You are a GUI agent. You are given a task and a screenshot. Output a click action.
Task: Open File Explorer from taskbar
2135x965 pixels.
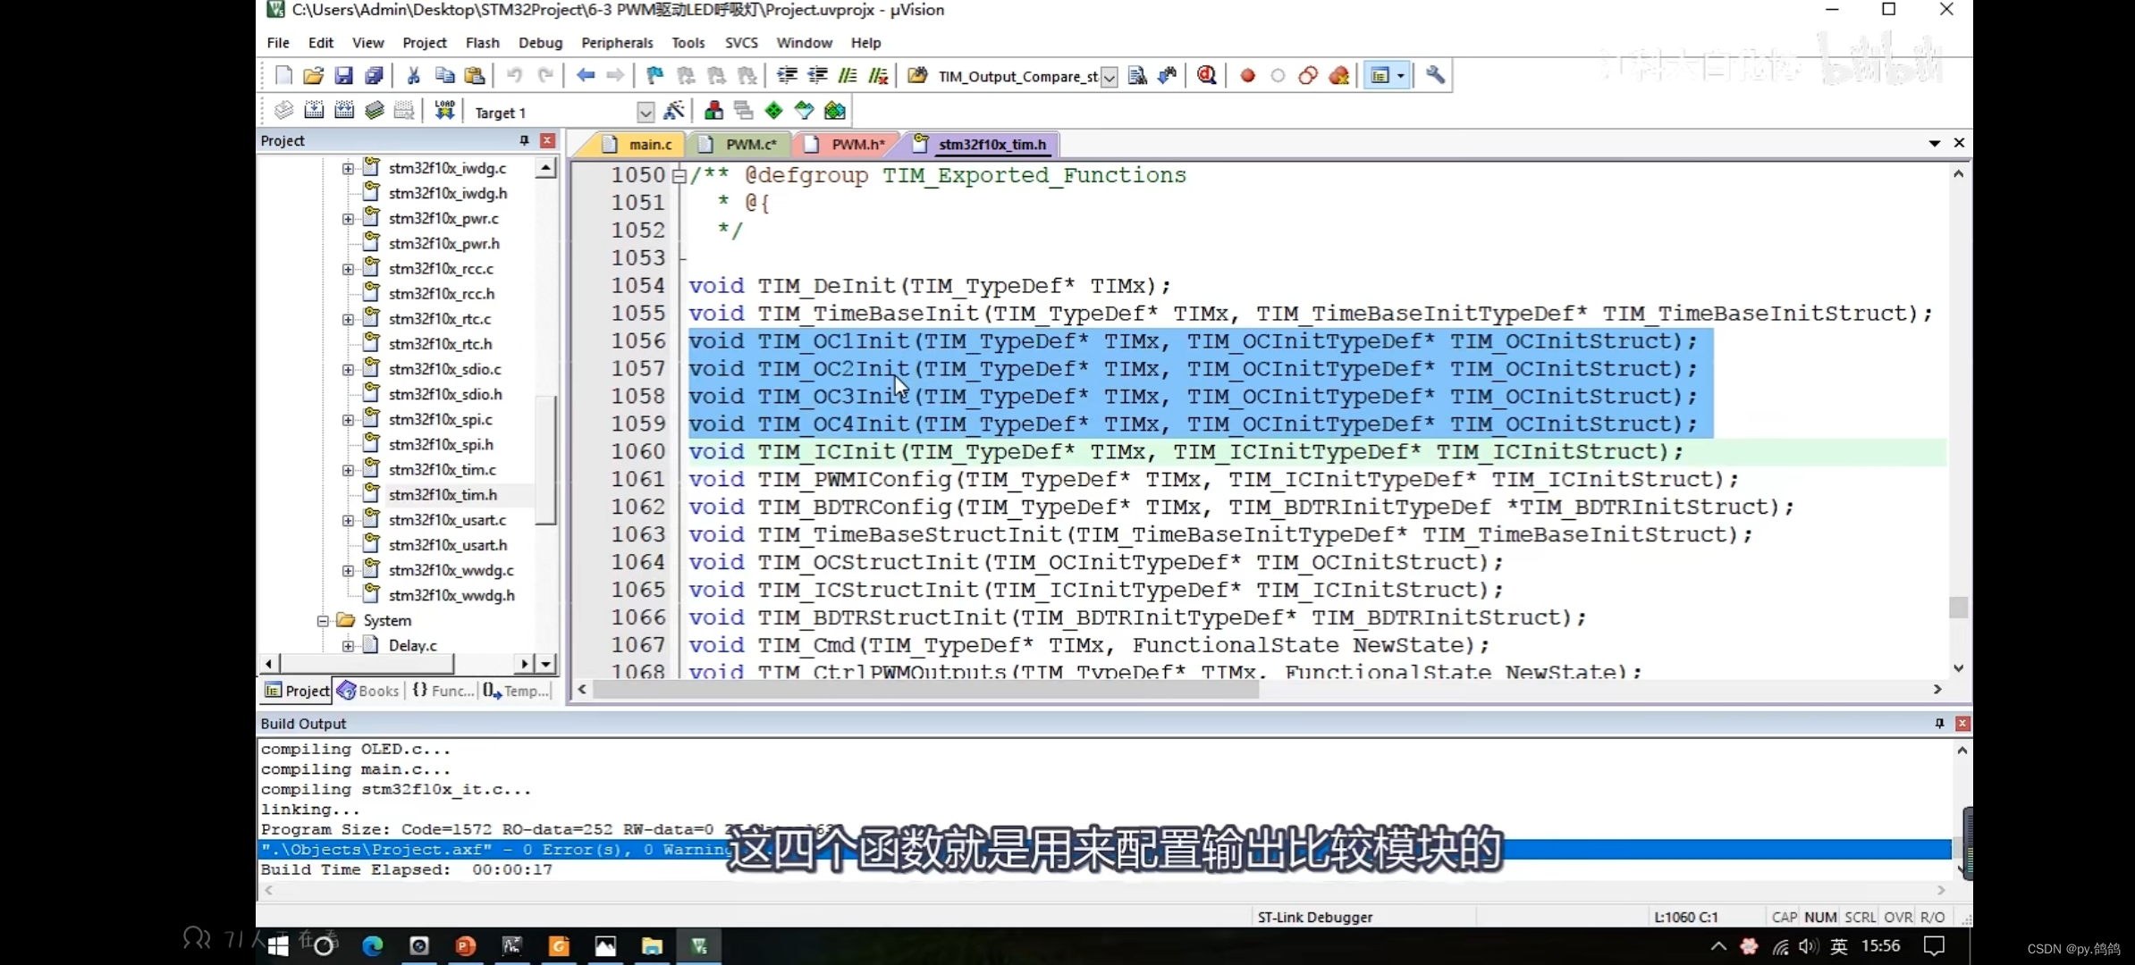coord(652,946)
